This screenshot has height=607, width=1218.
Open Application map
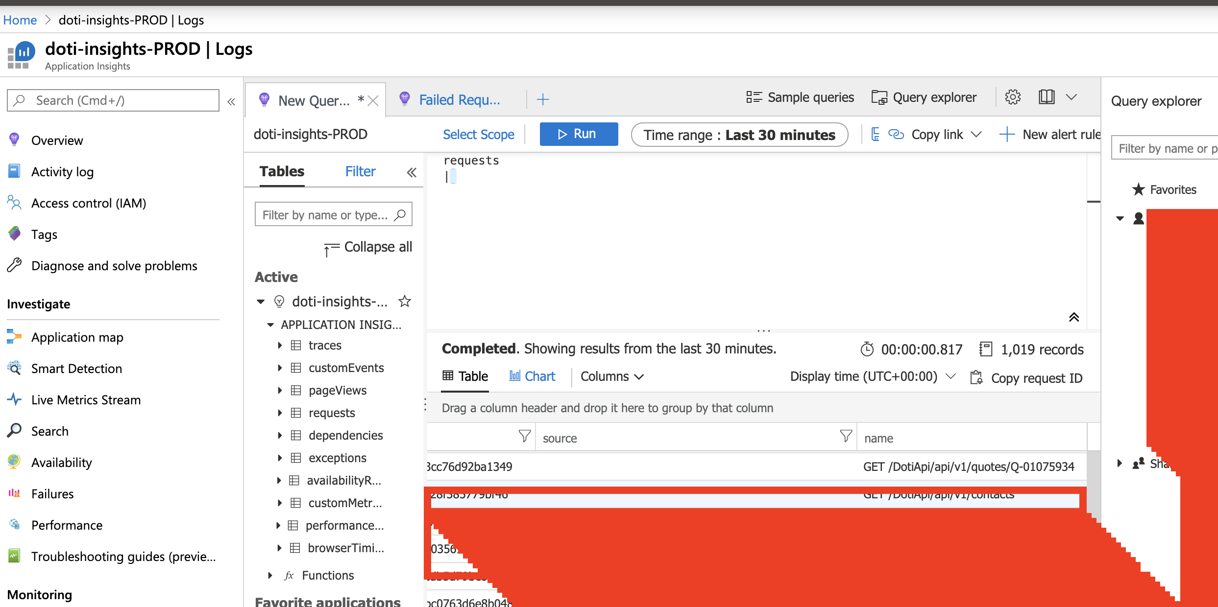[77, 337]
